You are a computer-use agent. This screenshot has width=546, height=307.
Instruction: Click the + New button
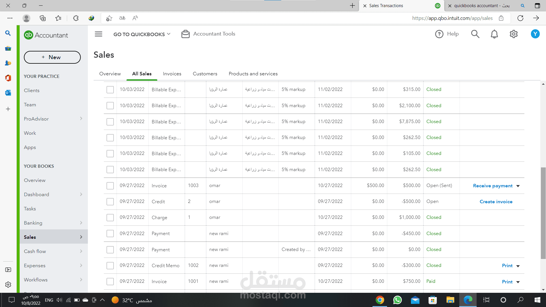coord(52,57)
